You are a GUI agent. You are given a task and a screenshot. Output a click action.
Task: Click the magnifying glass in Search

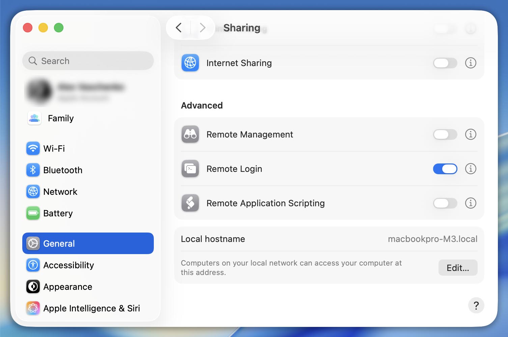pos(33,61)
